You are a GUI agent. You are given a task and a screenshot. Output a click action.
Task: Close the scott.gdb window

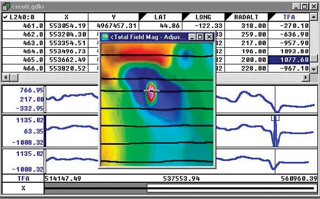click(x=314, y=6)
